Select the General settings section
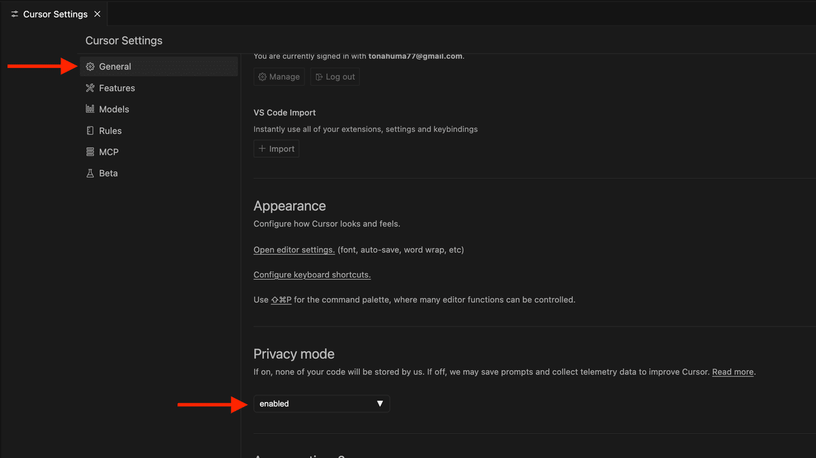The height and width of the screenshot is (458, 816). click(115, 67)
